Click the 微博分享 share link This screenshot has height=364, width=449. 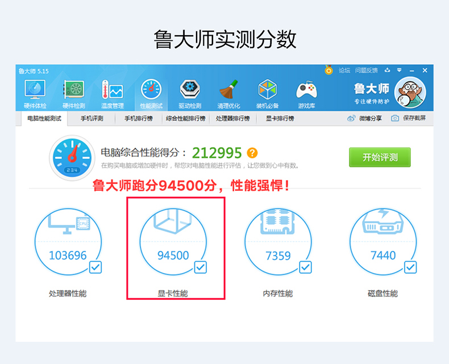coord(371,118)
